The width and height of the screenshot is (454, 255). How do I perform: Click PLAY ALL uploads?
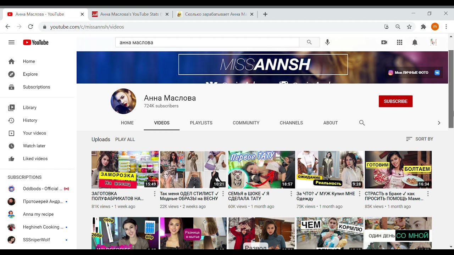[x=125, y=140]
